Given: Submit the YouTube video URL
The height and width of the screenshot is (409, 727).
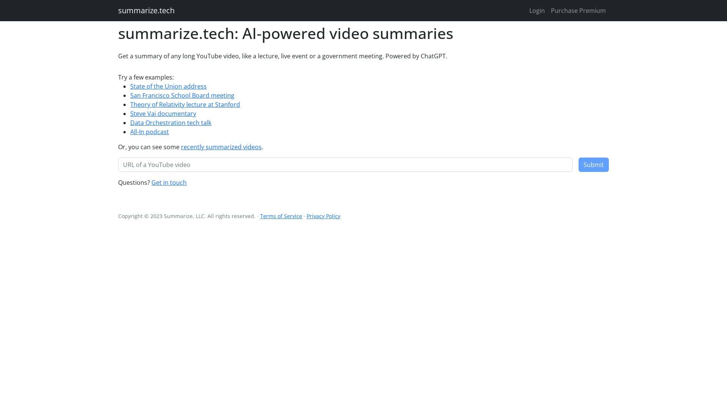Looking at the screenshot, I should point(593,165).
